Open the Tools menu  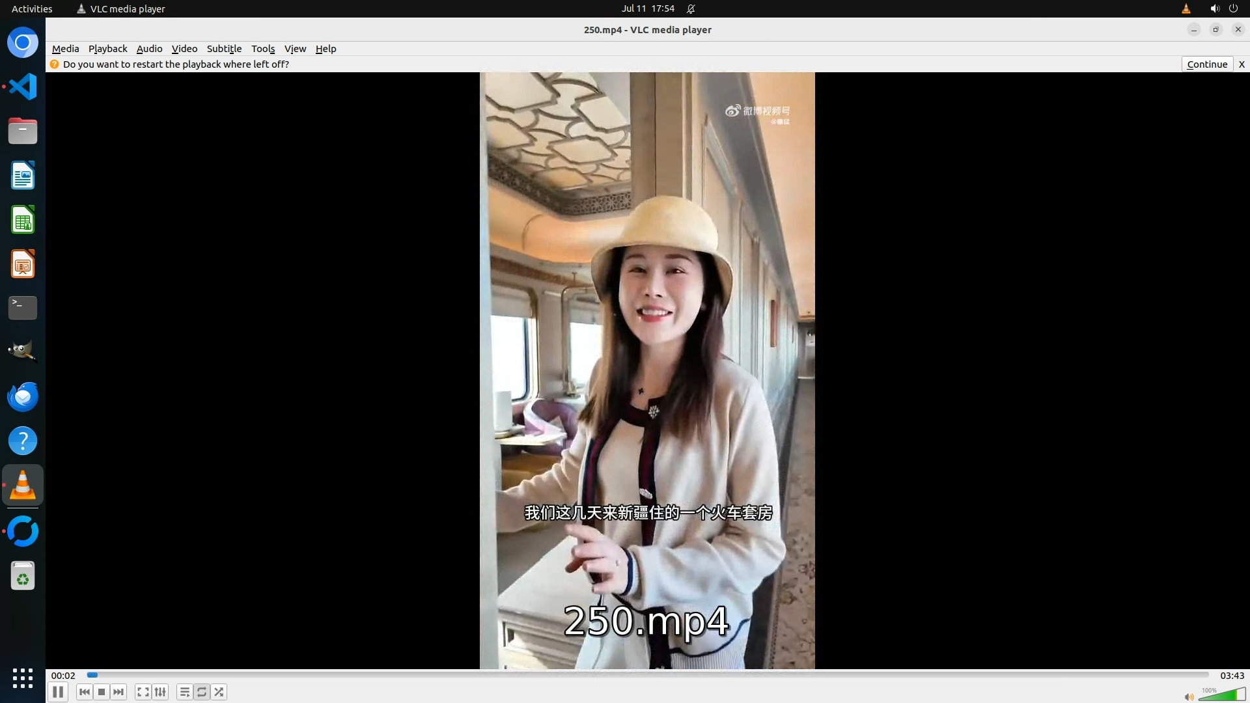pos(263,49)
